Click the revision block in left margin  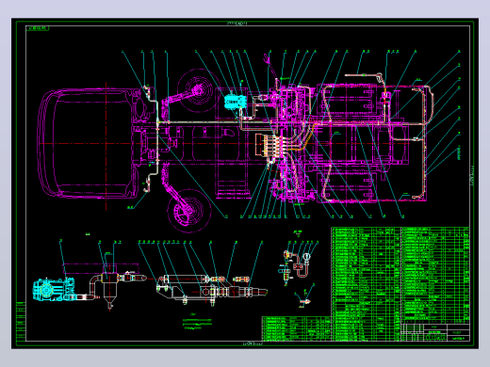click(x=21, y=321)
